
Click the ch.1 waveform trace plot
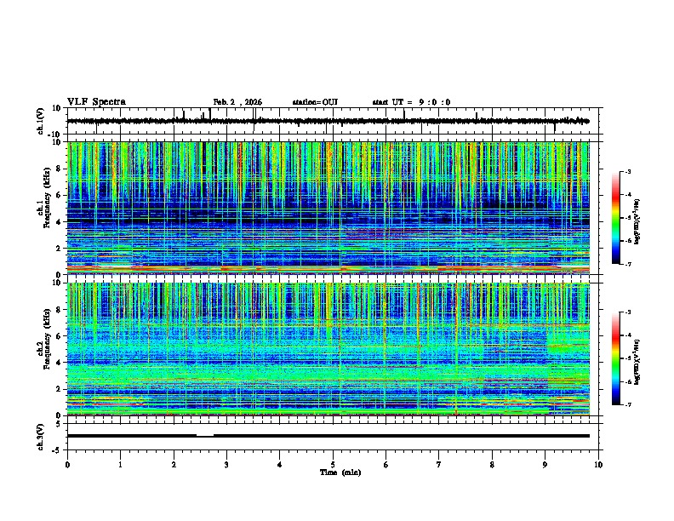pos(328,121)
